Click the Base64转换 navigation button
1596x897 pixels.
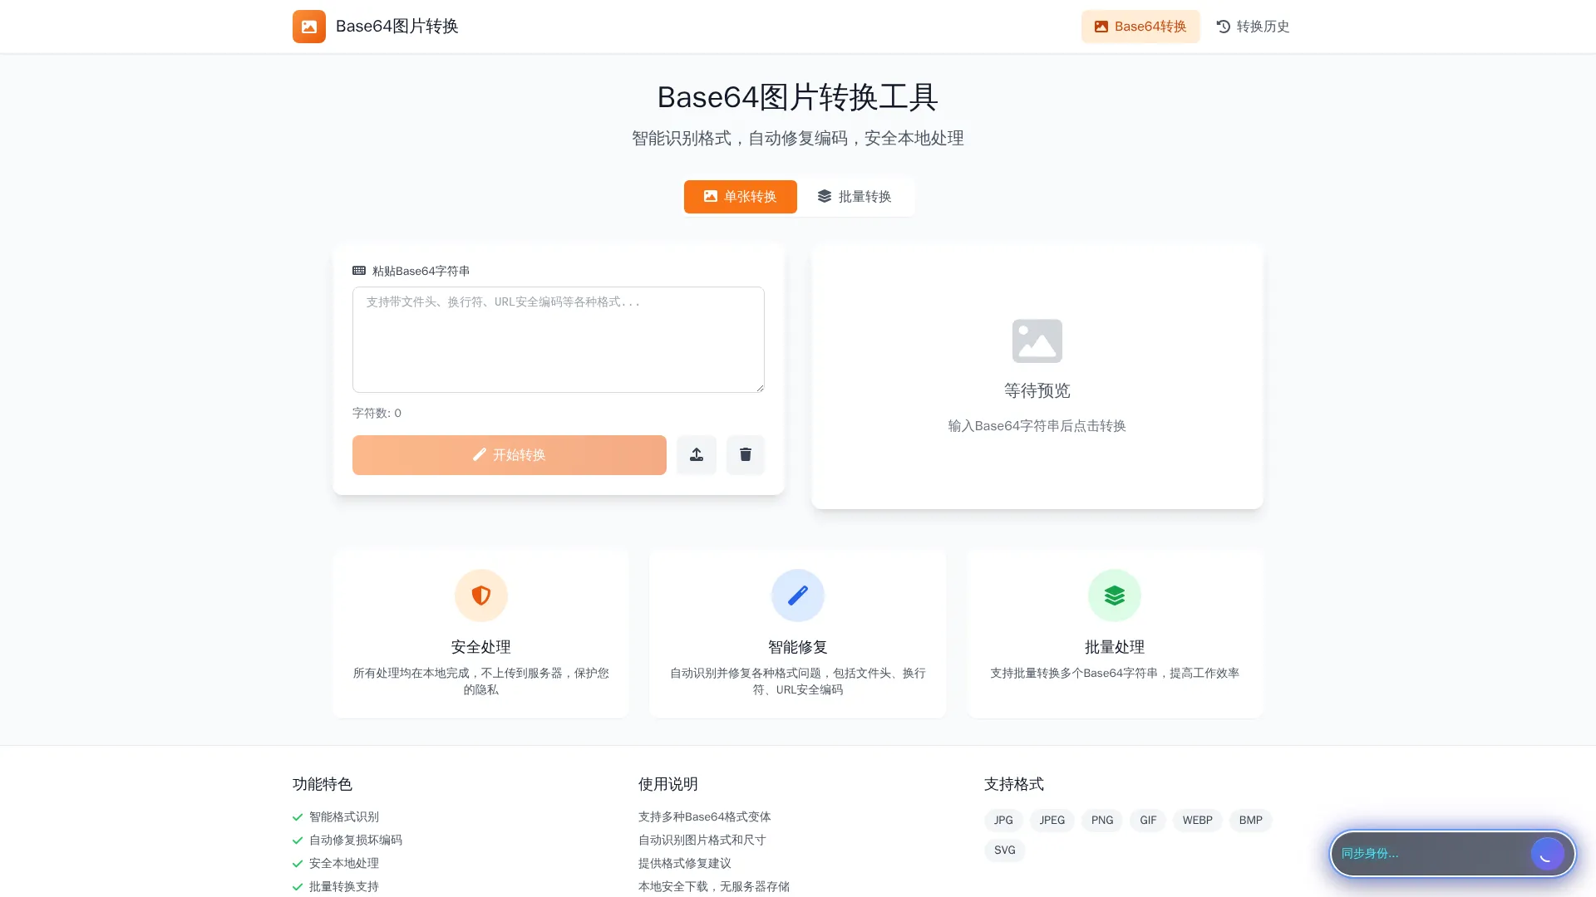(1140, 26)
